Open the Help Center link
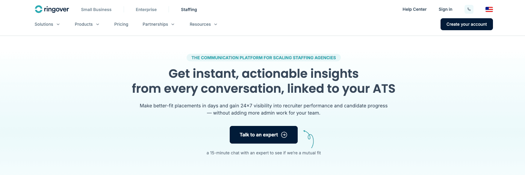This screenshot has width=525, height=175. (x=414, y=9)
